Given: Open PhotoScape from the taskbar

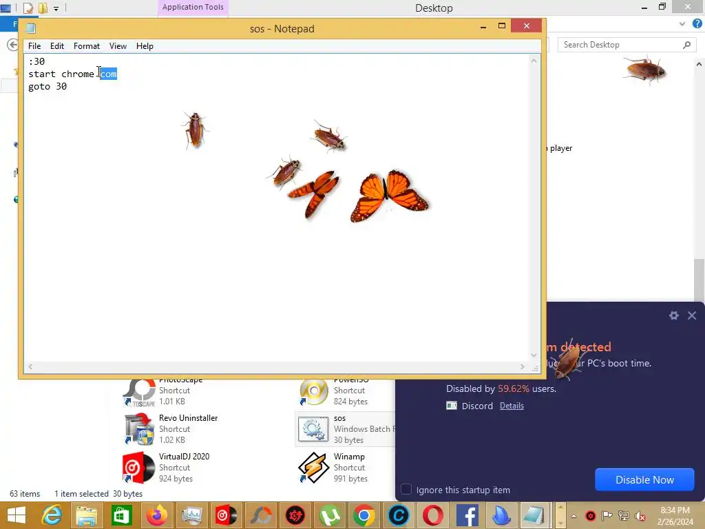Looking at the screenshot, I should [261, 515].
